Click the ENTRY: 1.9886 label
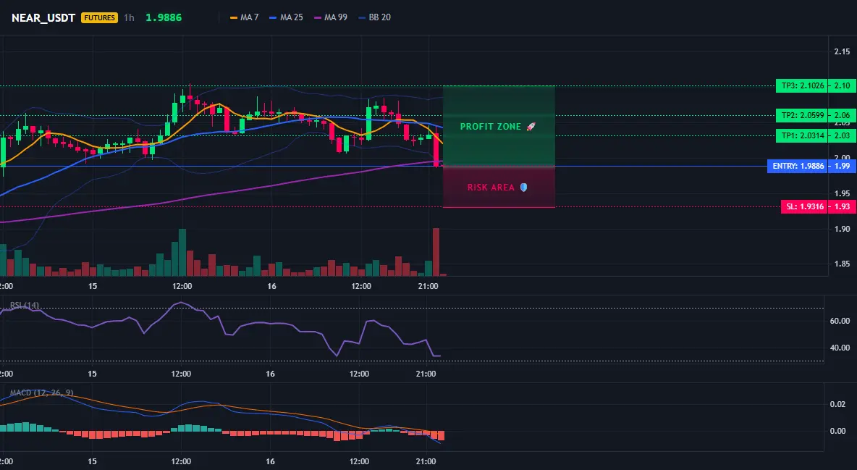857x470 pixels. point(798,166)
